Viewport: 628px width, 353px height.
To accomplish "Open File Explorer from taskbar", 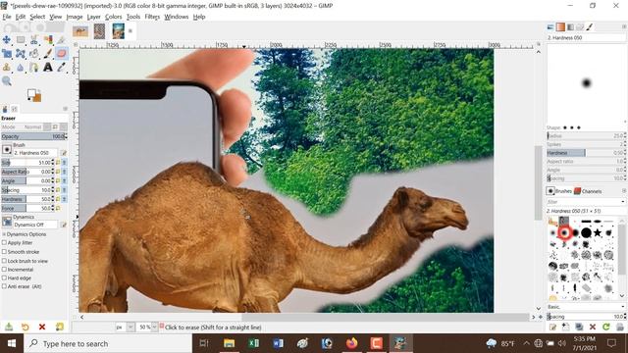I will [x=229, y=343].
